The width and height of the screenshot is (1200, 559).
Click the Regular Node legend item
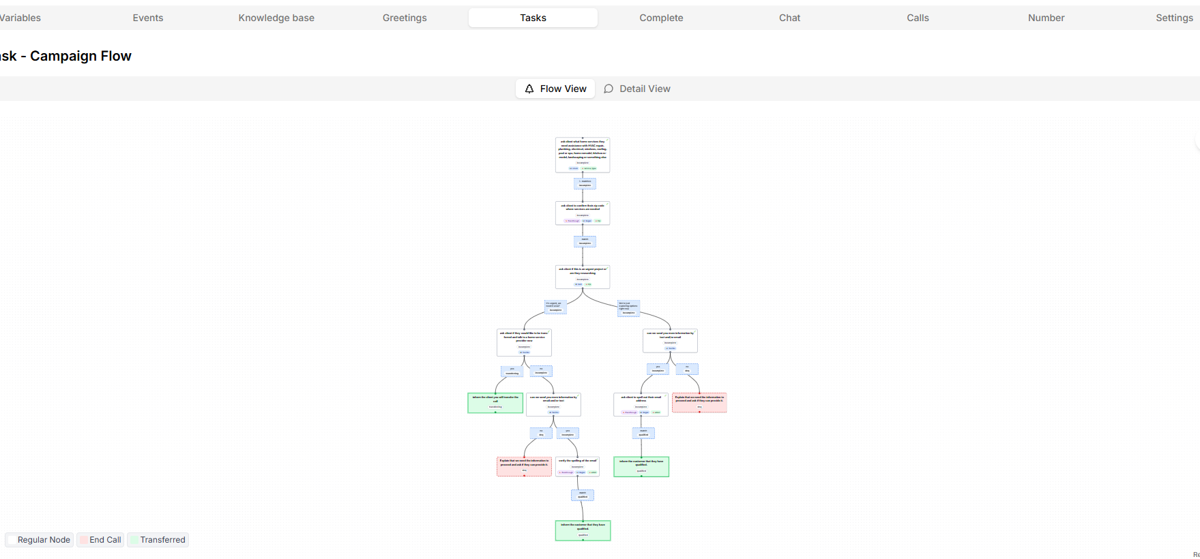click(x=40, y=540)
